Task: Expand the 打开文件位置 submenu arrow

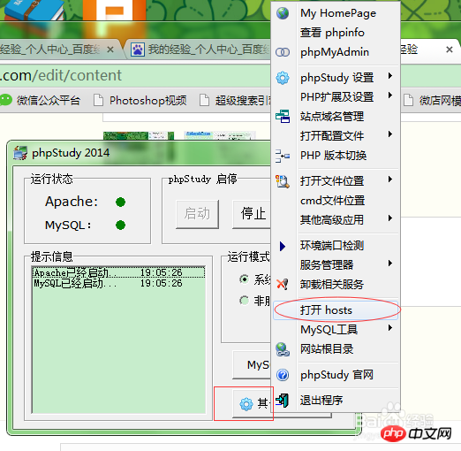Action: (x=390, y=180)
